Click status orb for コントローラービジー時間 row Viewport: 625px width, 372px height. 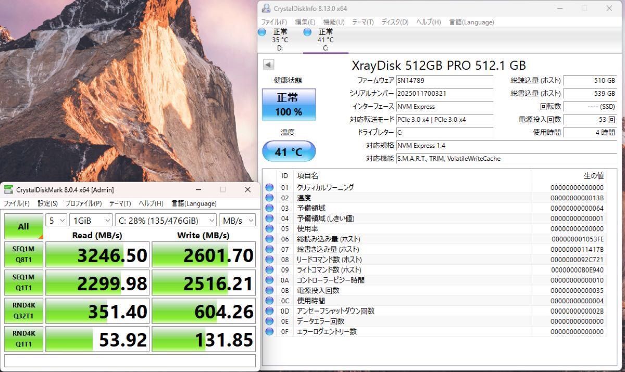point(269,280)
